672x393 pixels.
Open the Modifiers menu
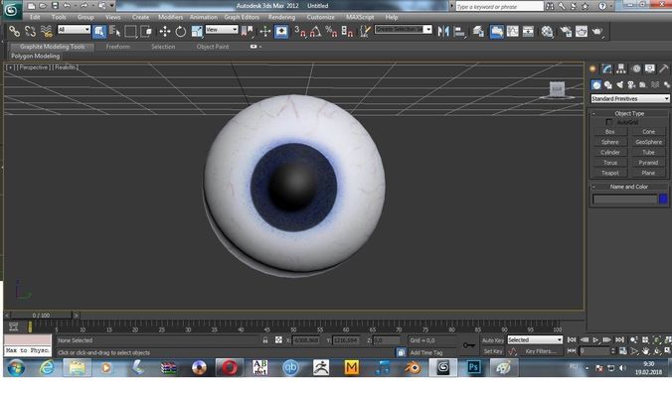click(x=171, y=17)
